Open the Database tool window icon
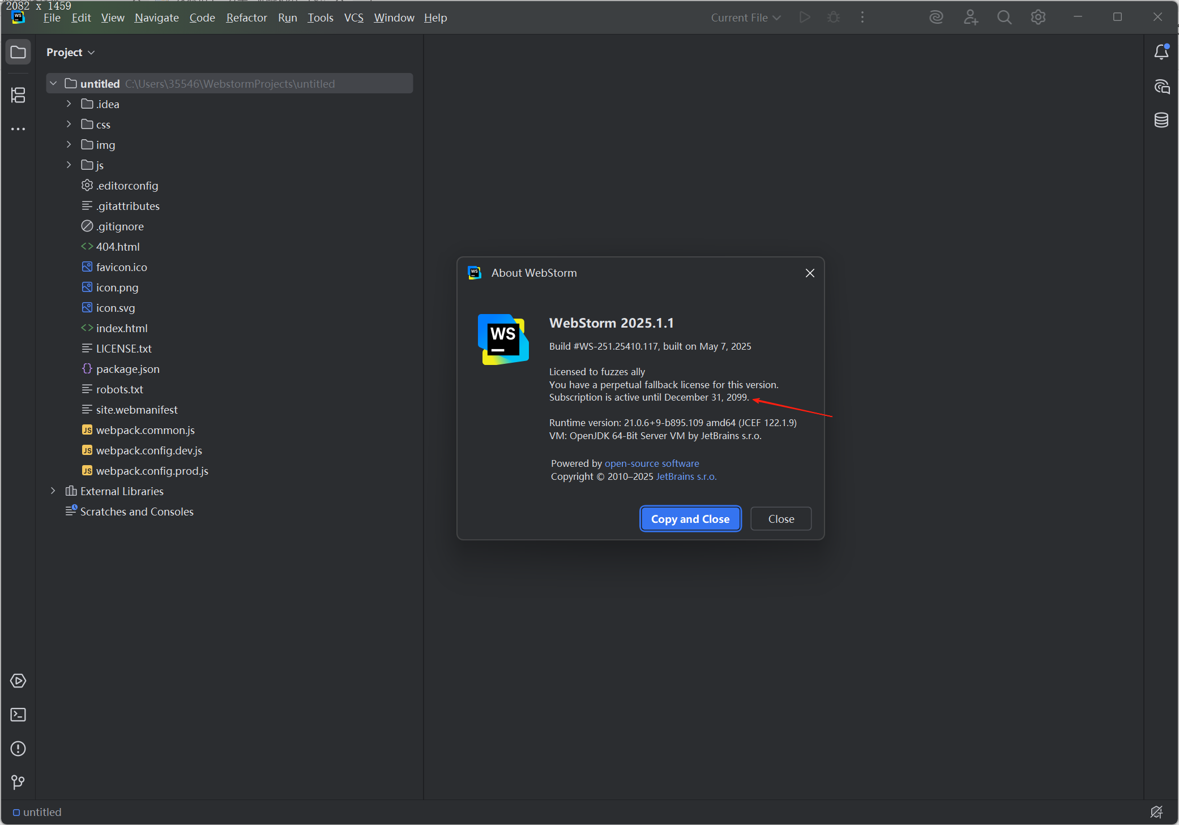 tap(1161, 120)
